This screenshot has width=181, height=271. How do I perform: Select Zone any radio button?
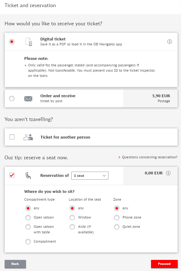[117, 208]
